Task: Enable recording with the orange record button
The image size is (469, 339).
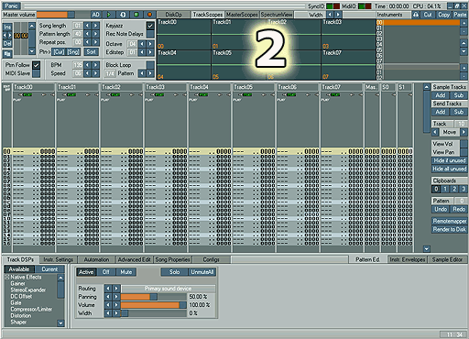Action: [149, 15]
